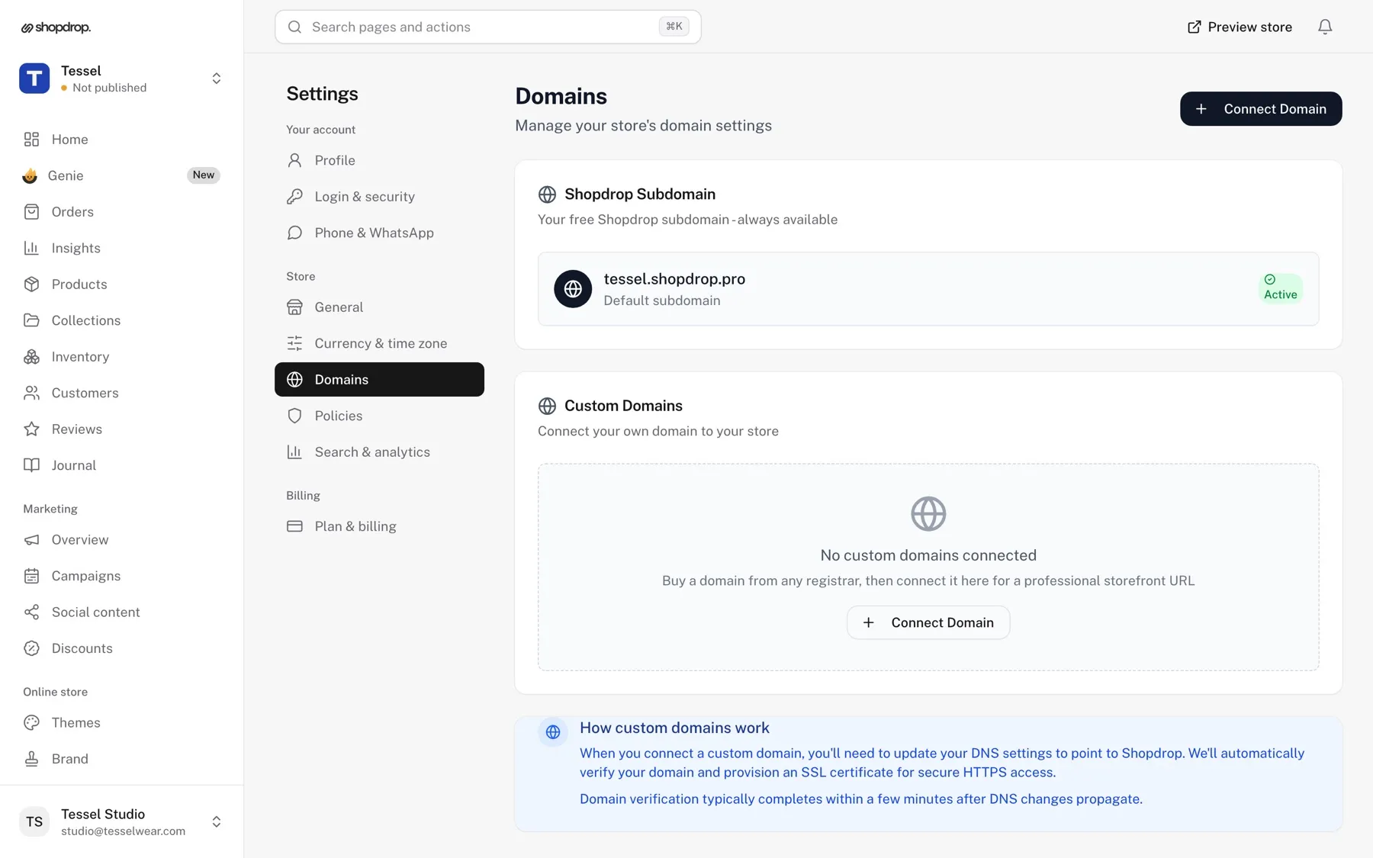Click the Shopdrop logo
The width and height of the screenshot is (1373, 858).
click(56, 27)
